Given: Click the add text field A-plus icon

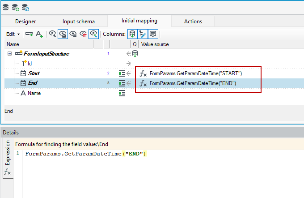Looking at the screenshot, I should 39,34.
